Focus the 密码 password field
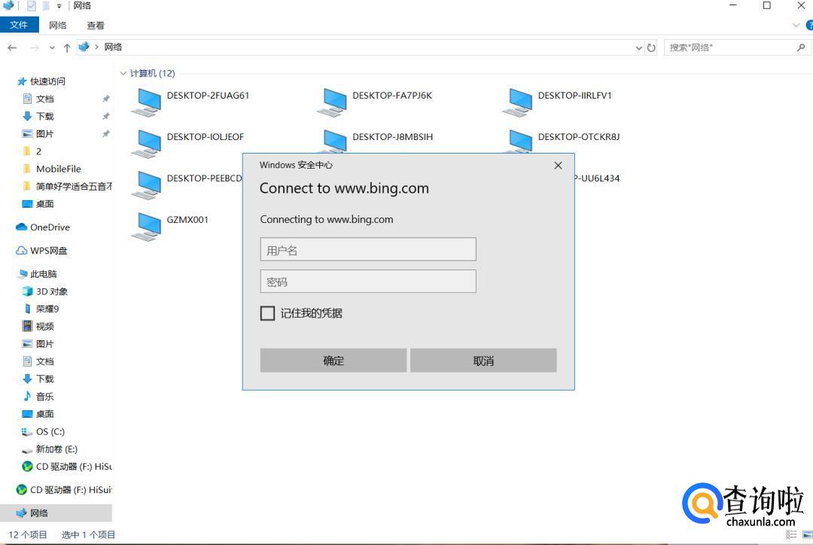813x545 pixels. (x=367, y=282)
